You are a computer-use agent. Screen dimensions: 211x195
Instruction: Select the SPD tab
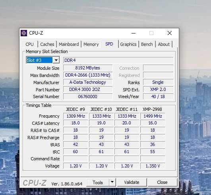tap(109, 44)
